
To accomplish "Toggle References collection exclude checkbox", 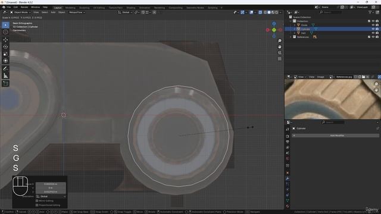I will click(x=369, y=37).
